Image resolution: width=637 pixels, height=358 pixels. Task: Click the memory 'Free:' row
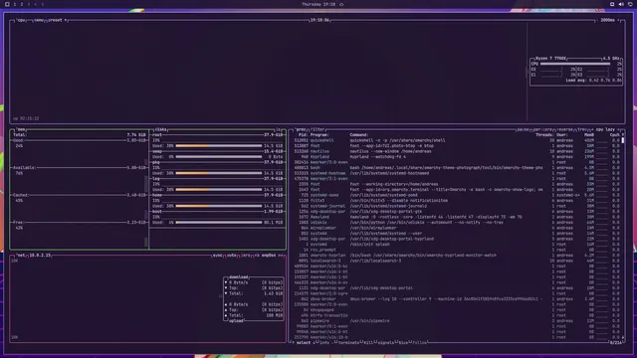click(x=80, y=223)
